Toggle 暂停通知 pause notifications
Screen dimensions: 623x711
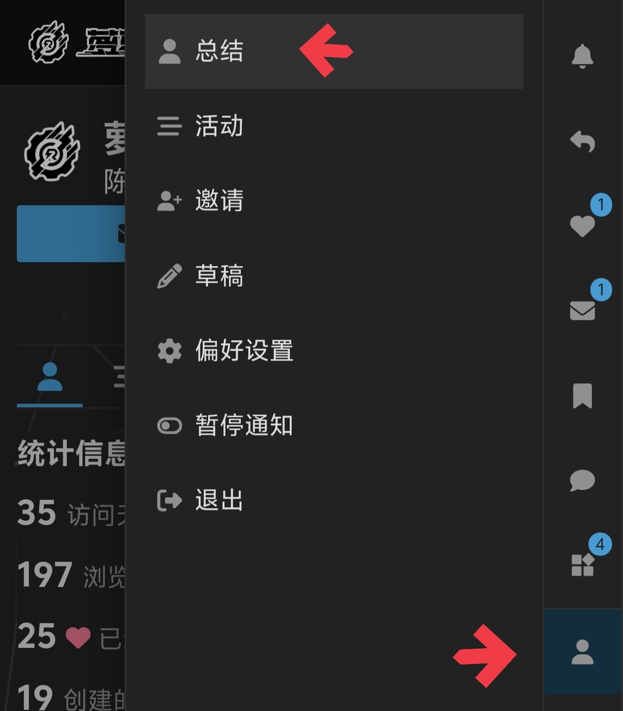click(334, 425)
